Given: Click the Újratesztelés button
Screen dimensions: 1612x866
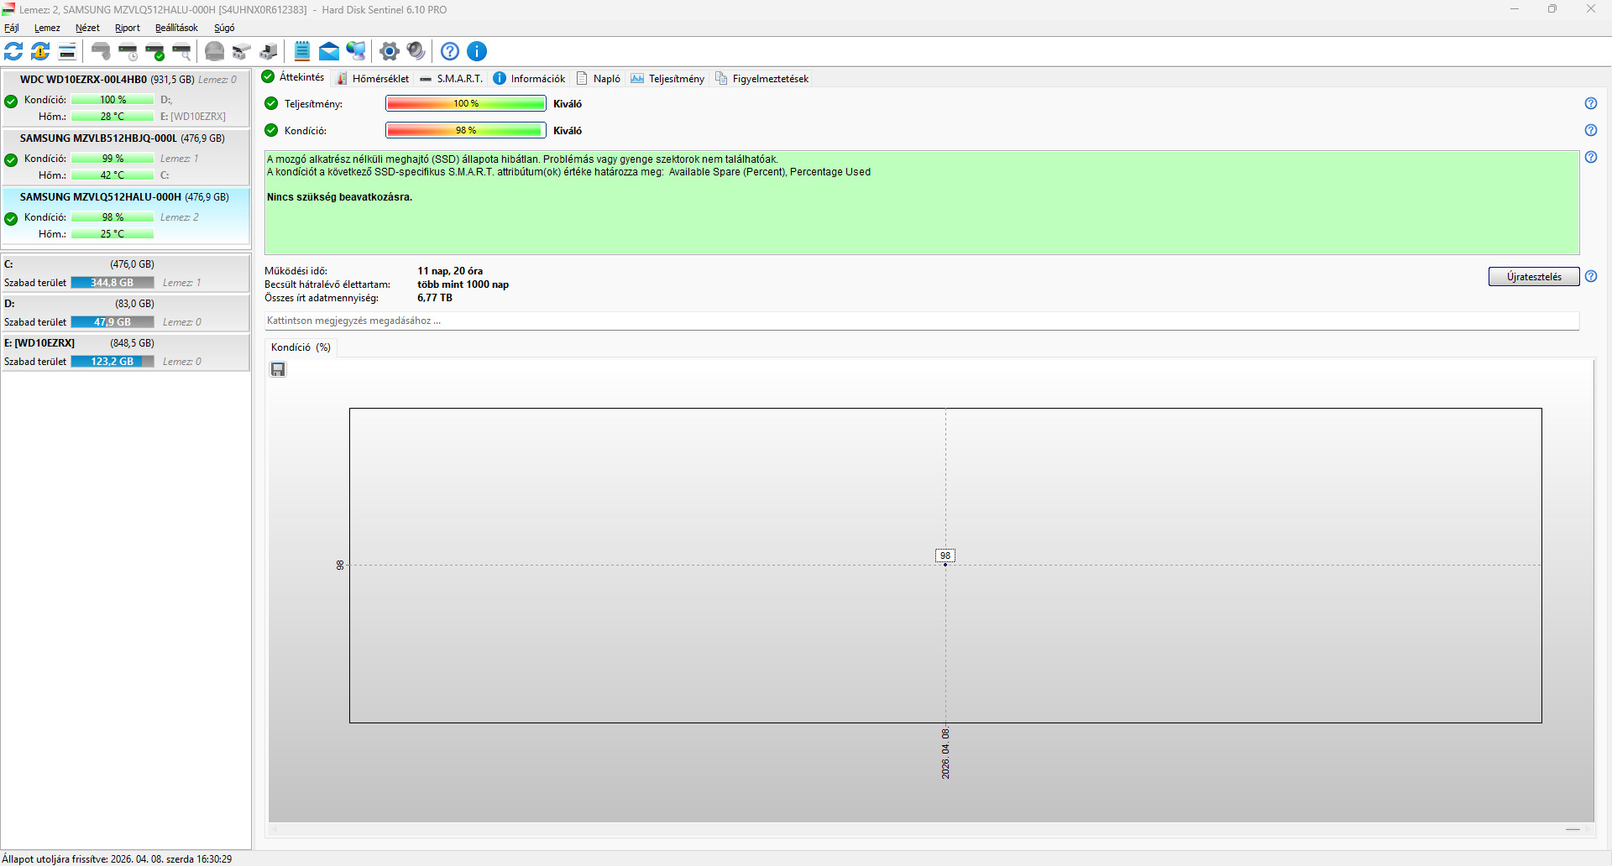Looking at the screenshot, I should (1534, 277).
